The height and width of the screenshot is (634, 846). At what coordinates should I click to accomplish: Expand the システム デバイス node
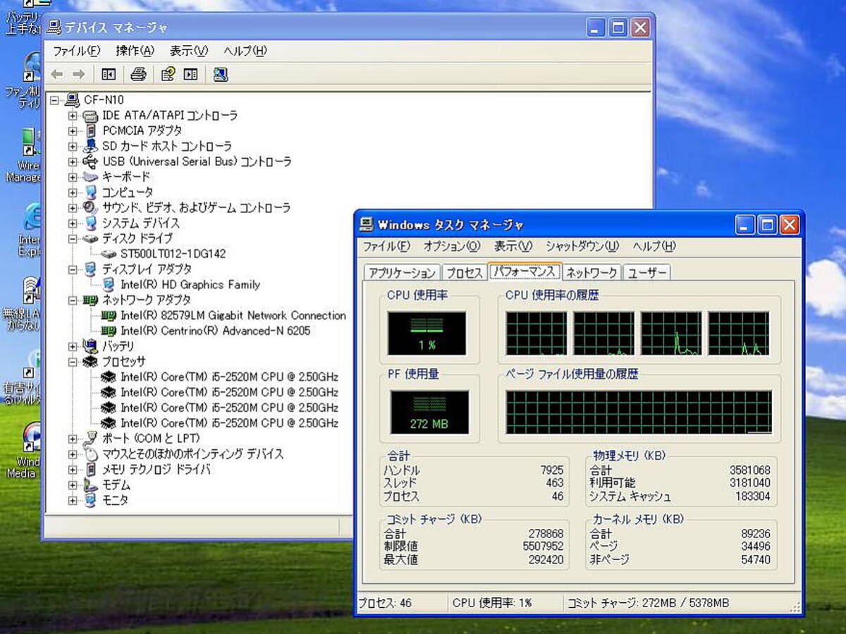73,224
